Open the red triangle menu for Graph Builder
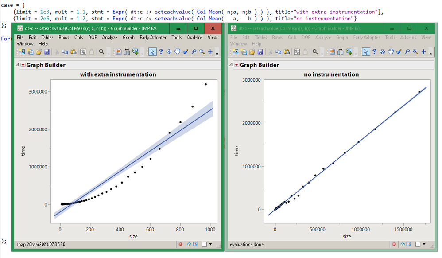This screenshot has width=442, height=258. click(x=24, y=65)
